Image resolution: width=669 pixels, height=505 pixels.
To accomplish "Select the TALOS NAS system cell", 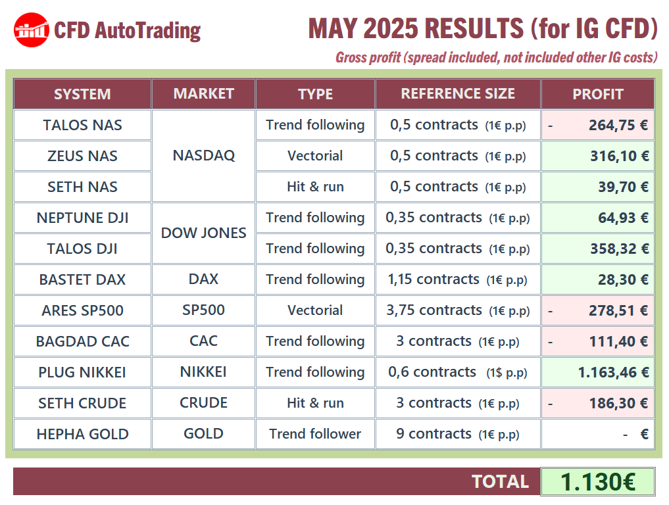I will (82, 125).
